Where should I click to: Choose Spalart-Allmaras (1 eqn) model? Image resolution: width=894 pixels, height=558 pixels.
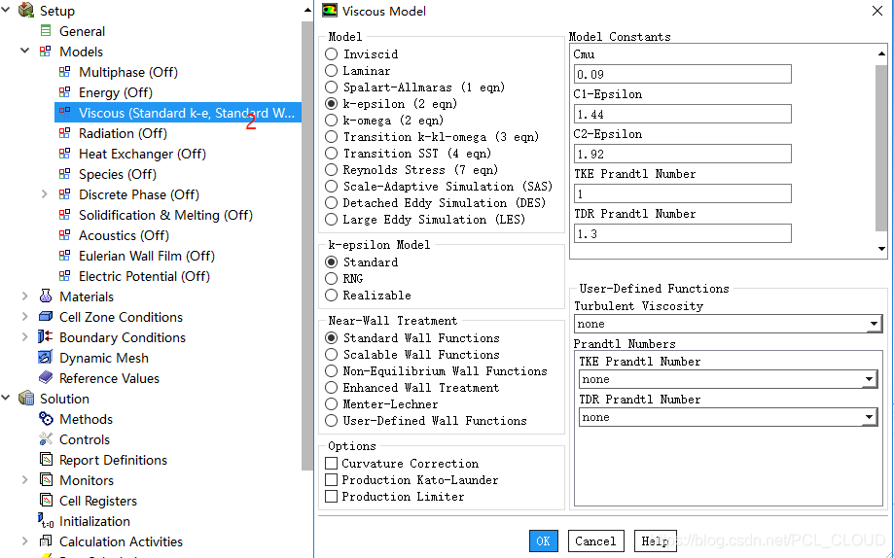[x=332, y=87]
